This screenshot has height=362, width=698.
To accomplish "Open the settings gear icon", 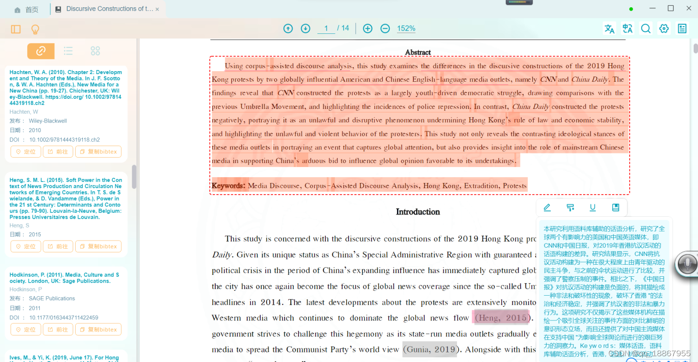I will (x=664, y=29).
